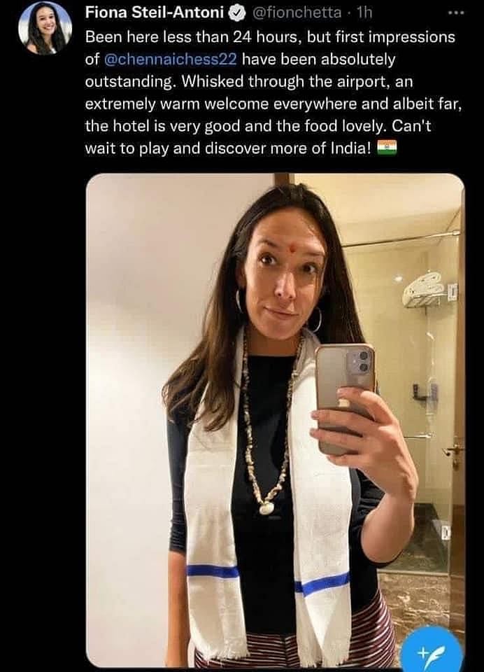Click the blue stripe on left scarf end
This screenshot has height=672, width=484.
click(213, 571)
